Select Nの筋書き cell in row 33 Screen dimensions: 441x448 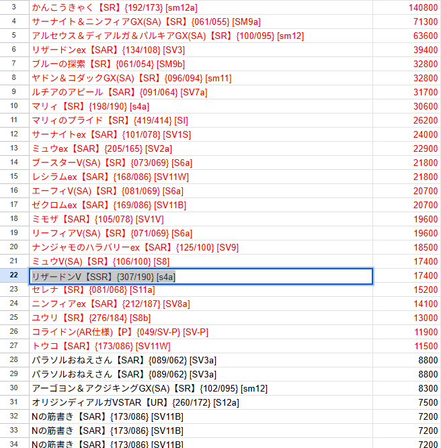point(201,431)
